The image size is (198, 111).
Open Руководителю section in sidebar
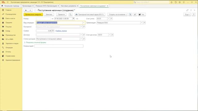(x=11, y=14)
